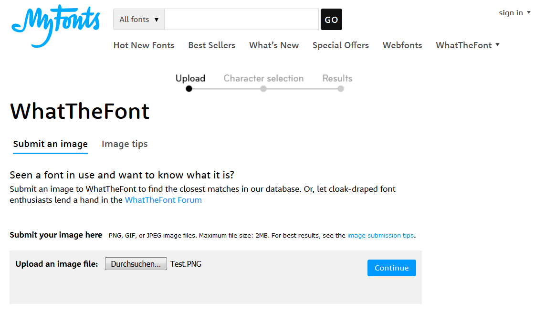
Task: Click the 'Submit your image here' label
Action: (x=56, y=235)
